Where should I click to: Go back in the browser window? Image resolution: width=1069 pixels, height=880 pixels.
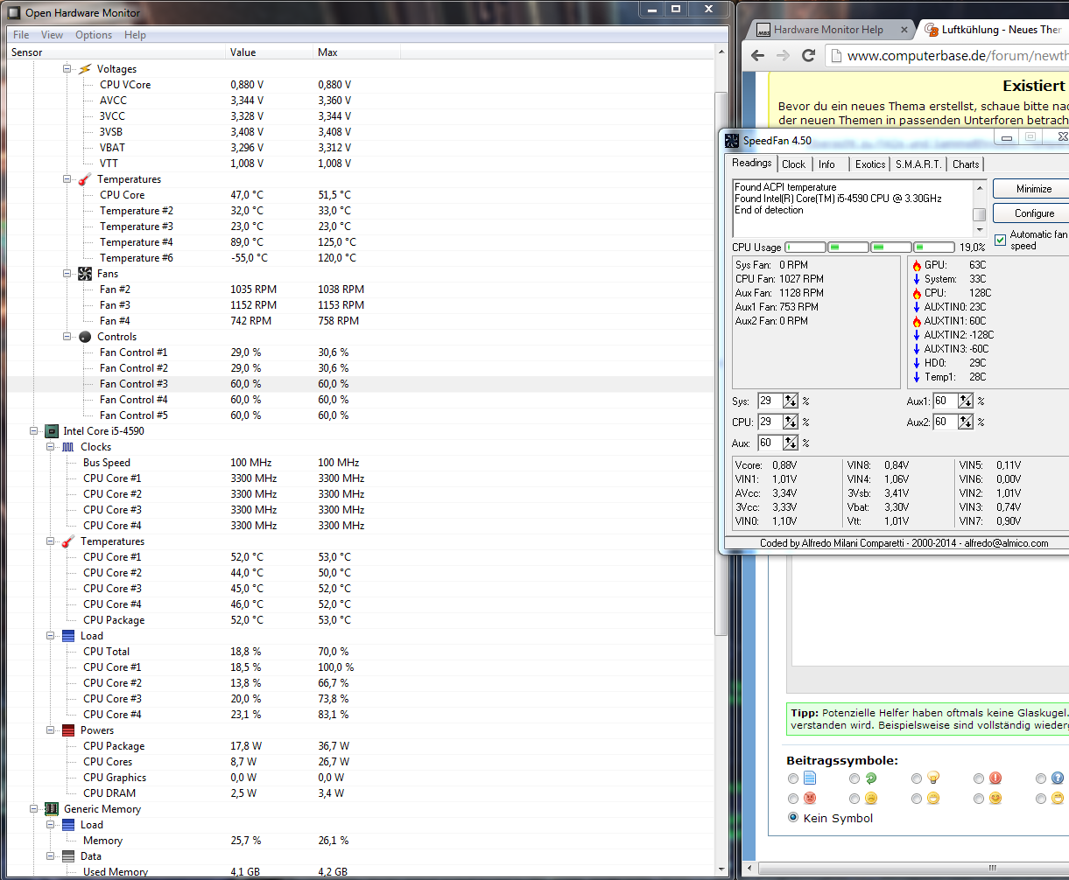click(x=758, y=55)
